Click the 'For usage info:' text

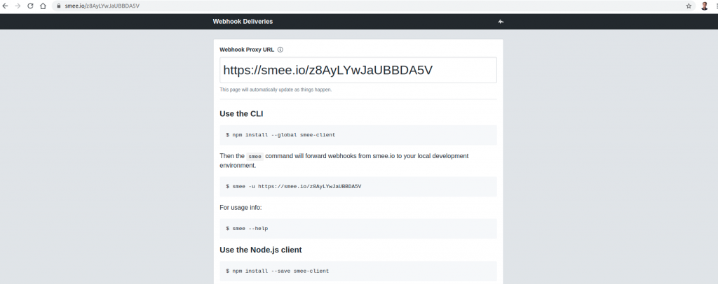[x=241, y=208]
